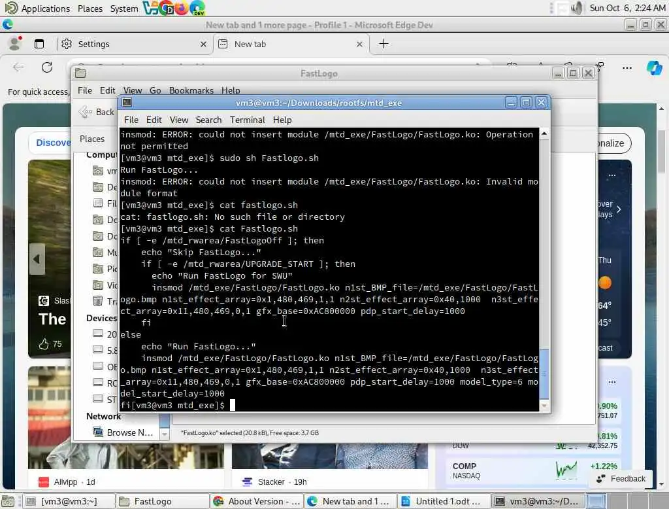The width and height of the screenshot is (669, 509).
Task: Click Edge back navigation arrow
Action: point(18,67)
